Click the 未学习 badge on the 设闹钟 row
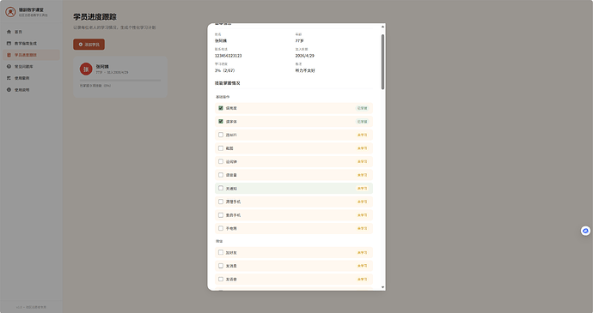 click(363, 161)
